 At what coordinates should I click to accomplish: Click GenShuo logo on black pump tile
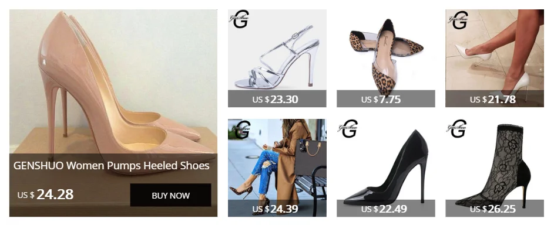click(x=348, y=129)
